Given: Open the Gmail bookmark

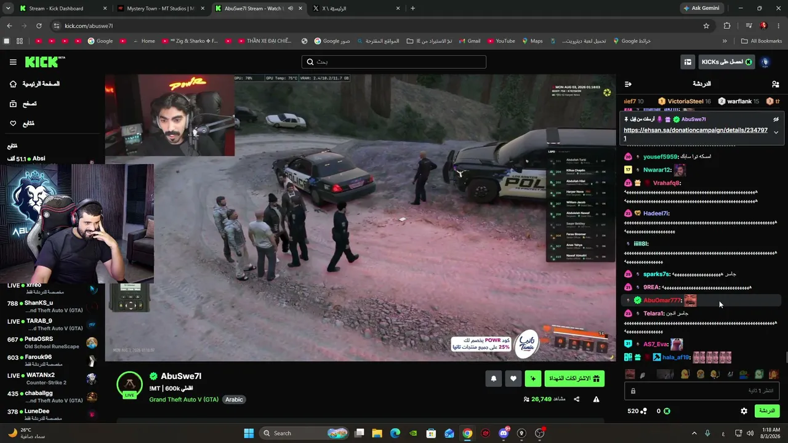Looking at the screenshot, I should point(469,41).
